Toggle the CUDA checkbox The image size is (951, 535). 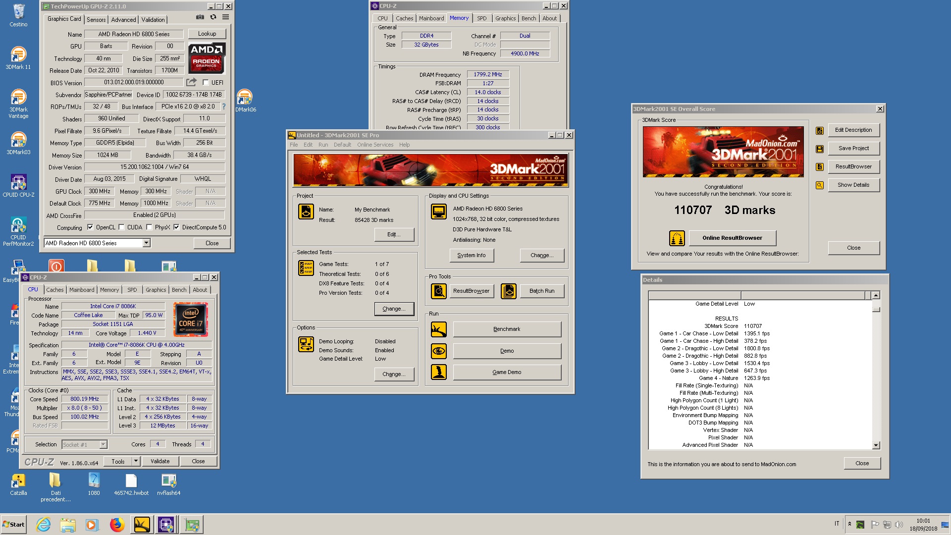click(x=121, y=227)
